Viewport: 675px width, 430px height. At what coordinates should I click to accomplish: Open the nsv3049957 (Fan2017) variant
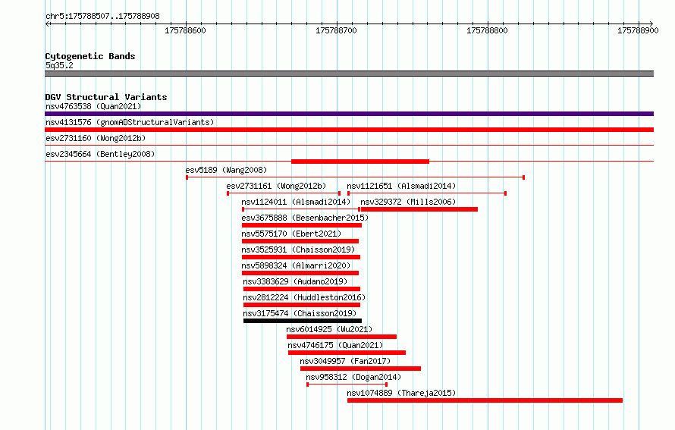click(x=345, y=361)
